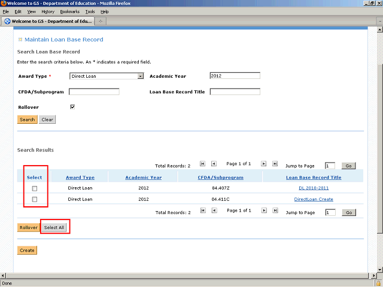
Task: Select checkbox for 84.407Z record
Action: [35, 188]
